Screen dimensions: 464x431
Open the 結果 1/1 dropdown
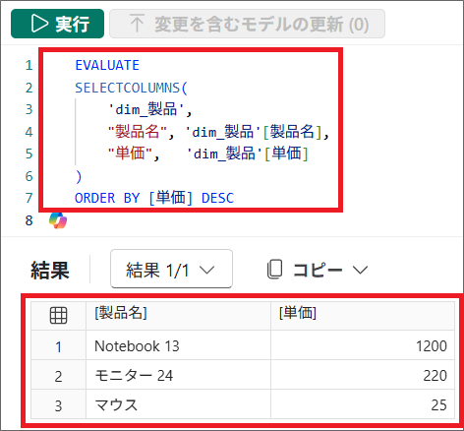(x=171, y=269)
